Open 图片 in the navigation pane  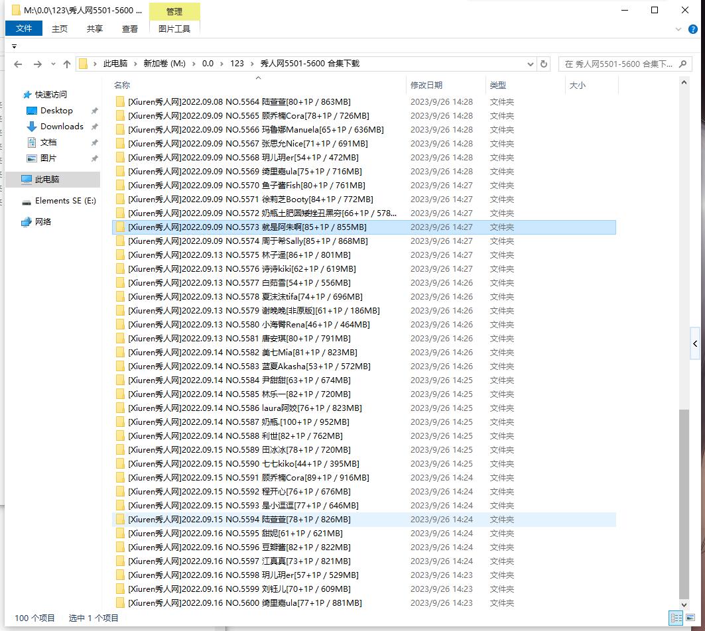click(x=48, y=158)
